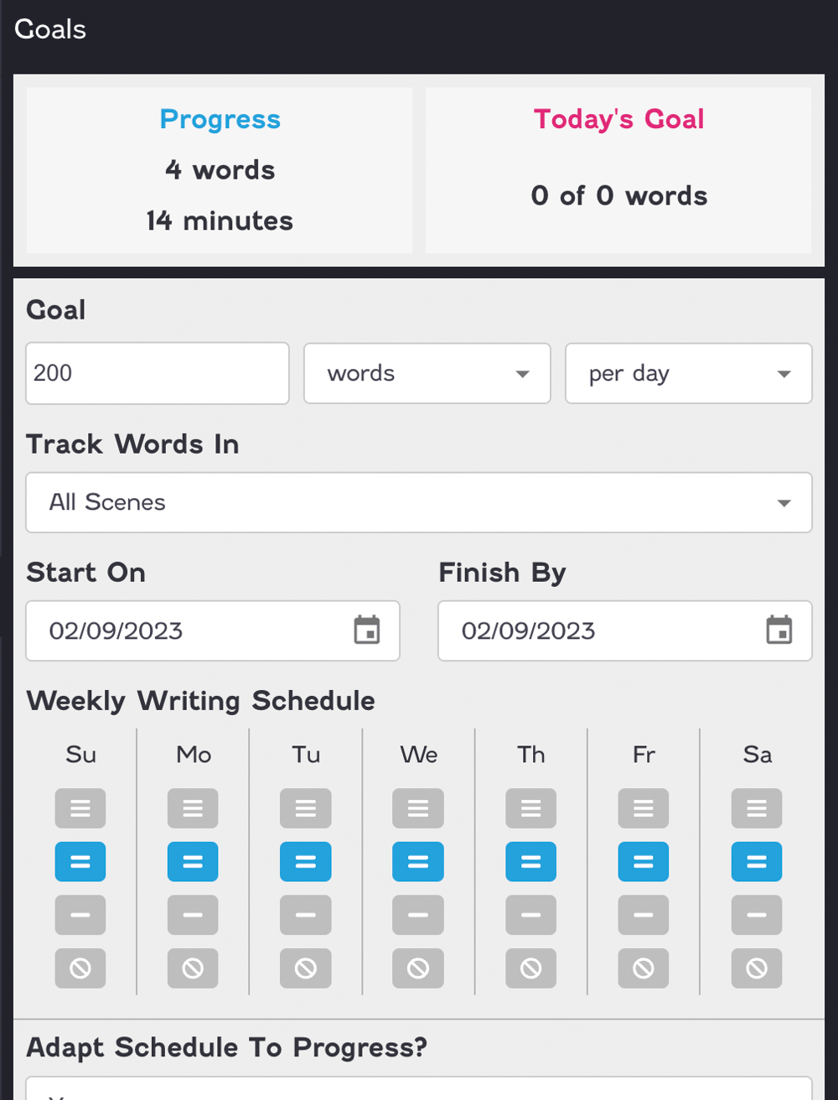Open the words unit dropdown
Image resolution: width=838 pixels, height=1100 pixels.
427,373
